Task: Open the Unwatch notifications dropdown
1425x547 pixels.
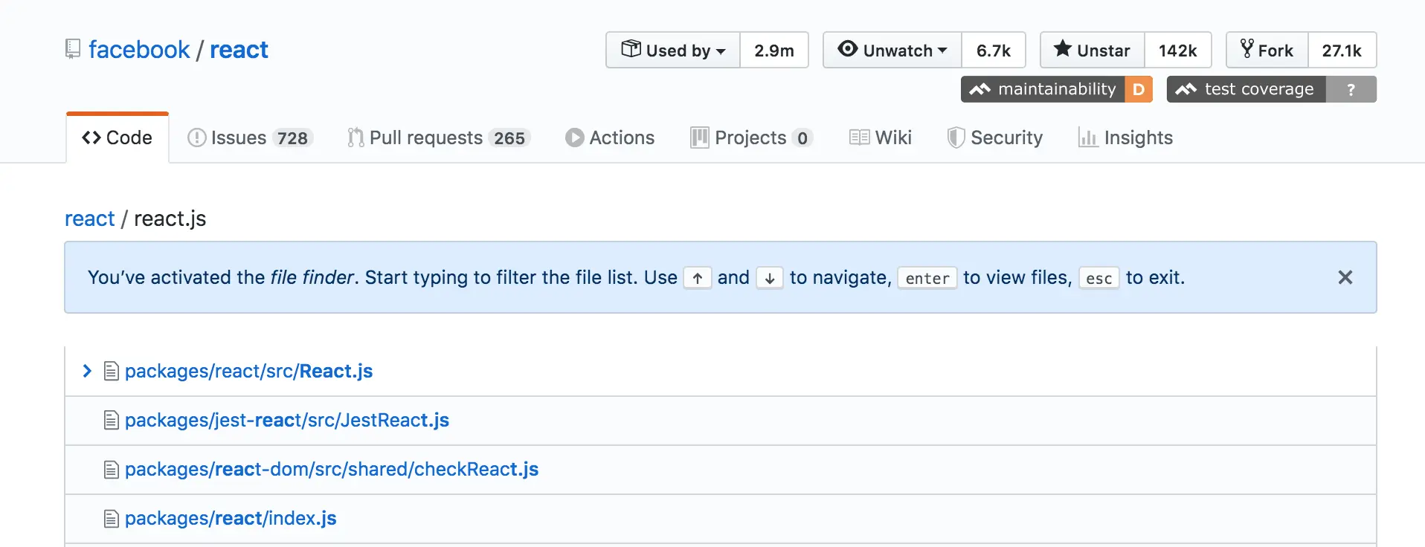Action: (892, 51)
